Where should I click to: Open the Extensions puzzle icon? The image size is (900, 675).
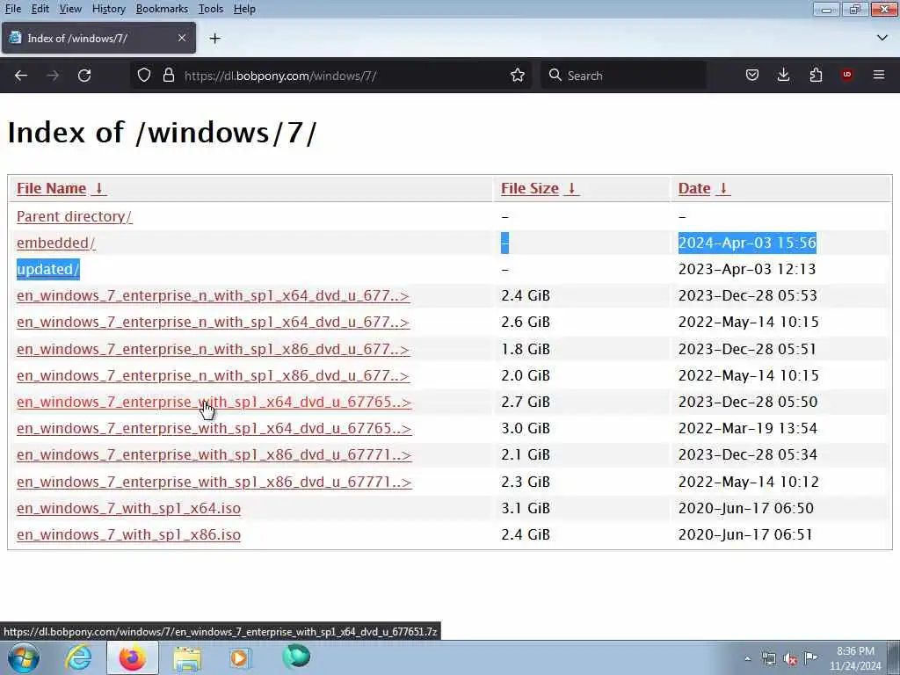816,76
